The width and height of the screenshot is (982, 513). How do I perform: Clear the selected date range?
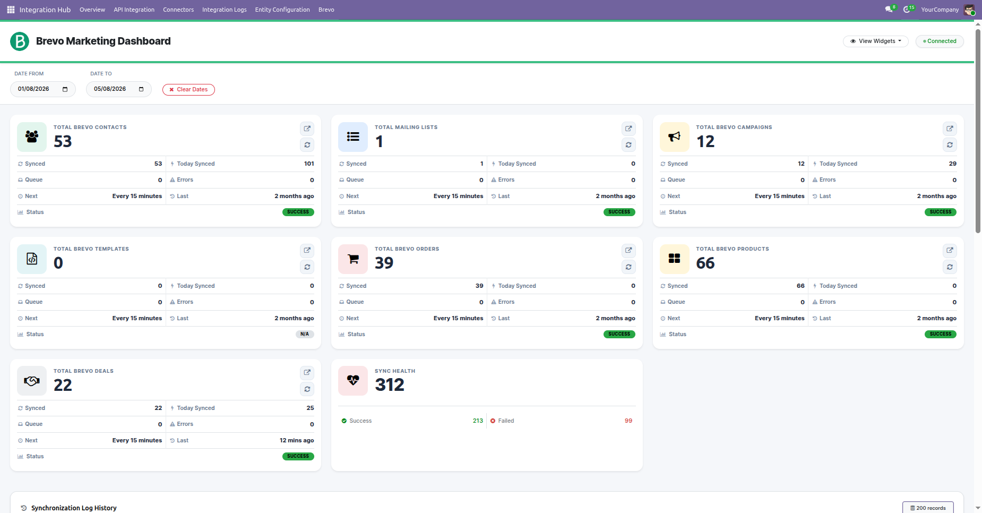point(188,90)
